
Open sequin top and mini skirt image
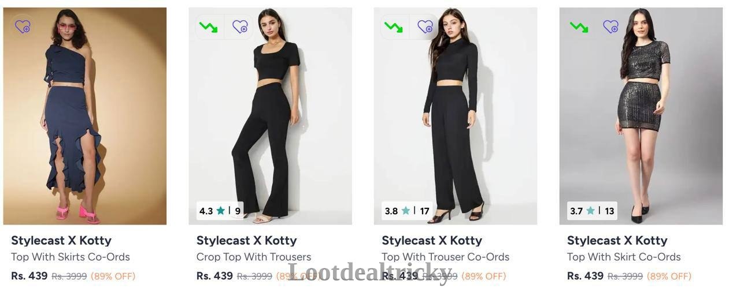[x=641, y=116]
